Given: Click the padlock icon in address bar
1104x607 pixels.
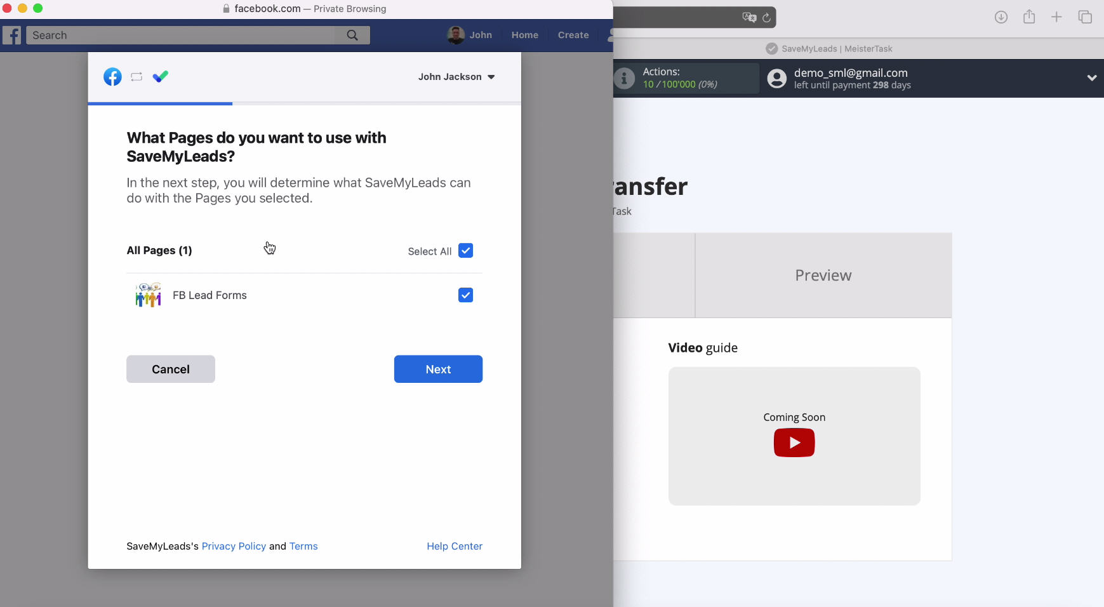Looking at the screenshot, I should tap(226, 9).
